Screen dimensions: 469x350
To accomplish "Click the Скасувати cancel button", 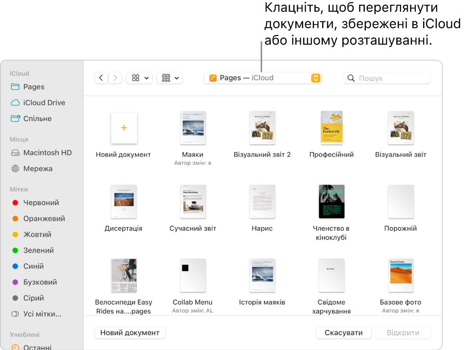I will 344,332.
